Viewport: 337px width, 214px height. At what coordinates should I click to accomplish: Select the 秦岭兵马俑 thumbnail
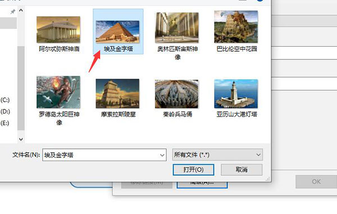pos(177,94)
